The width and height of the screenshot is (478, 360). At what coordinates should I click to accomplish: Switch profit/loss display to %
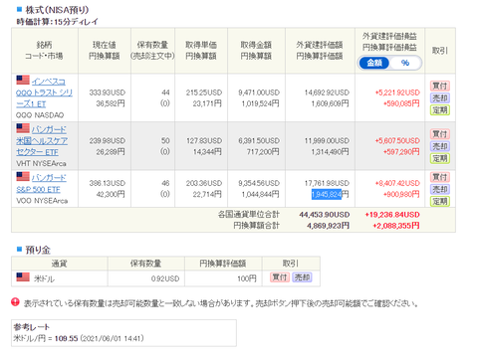coord(405,63)
